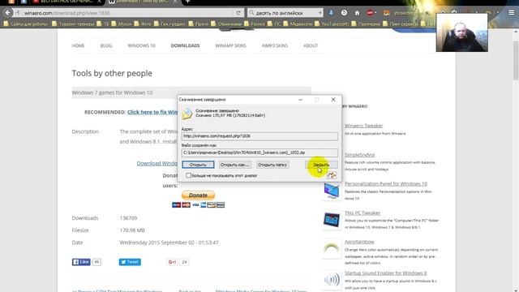Image resolution: width=519 pixels, height=292 pixels.
Task: Open the 'Разное' bookmarks folder
Action: tap(254, 24)
